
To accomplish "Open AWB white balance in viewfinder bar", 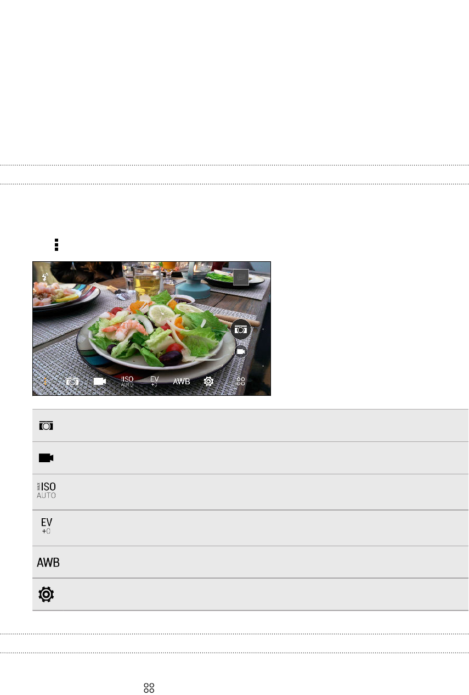I will pos(182,382).
